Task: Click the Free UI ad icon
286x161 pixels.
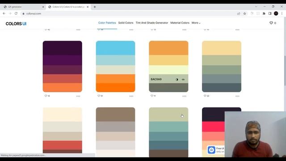Action: pyautogui.click(x=211, y=150)
